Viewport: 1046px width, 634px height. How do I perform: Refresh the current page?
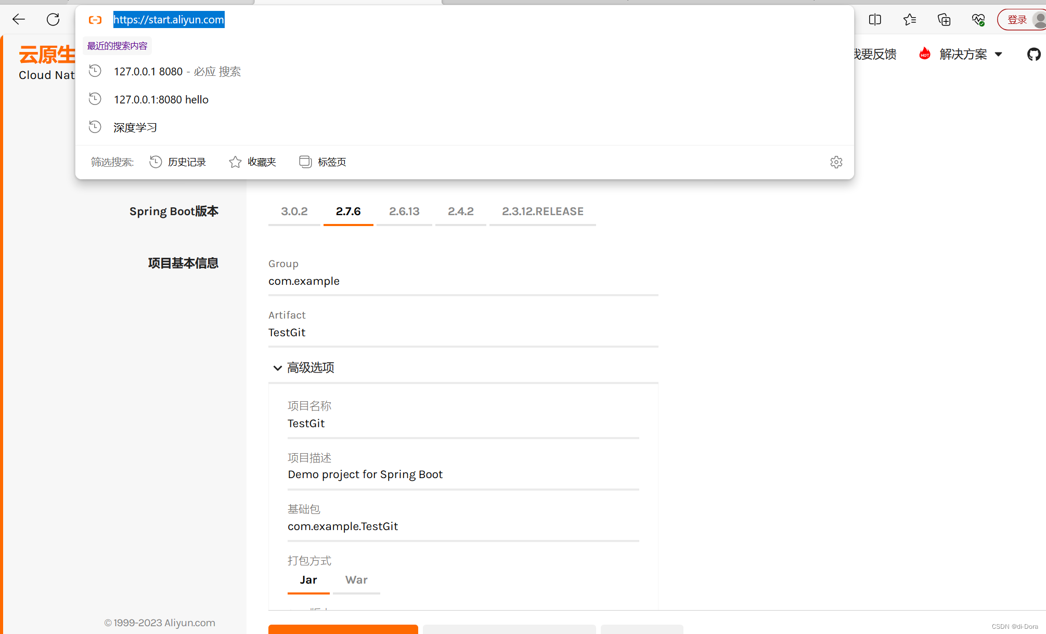click(53, 19)
